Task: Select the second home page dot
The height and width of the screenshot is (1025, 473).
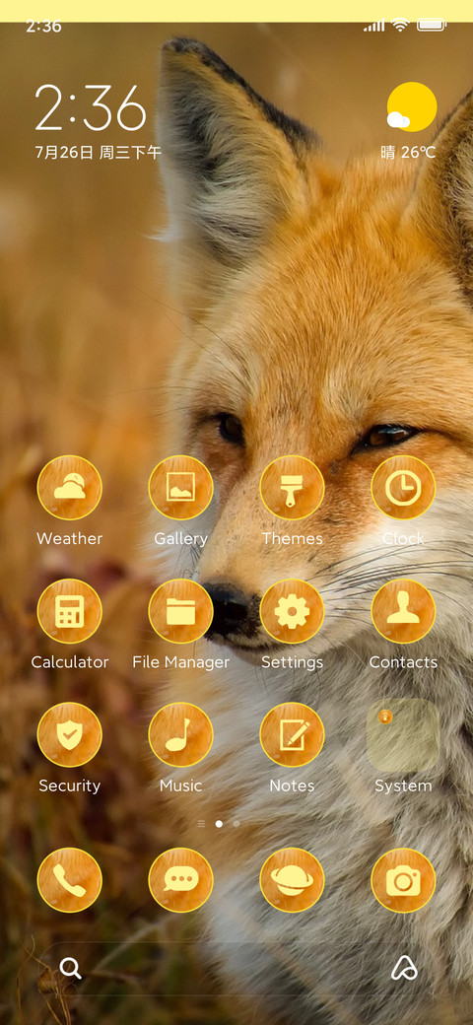Action: [219, 824]
